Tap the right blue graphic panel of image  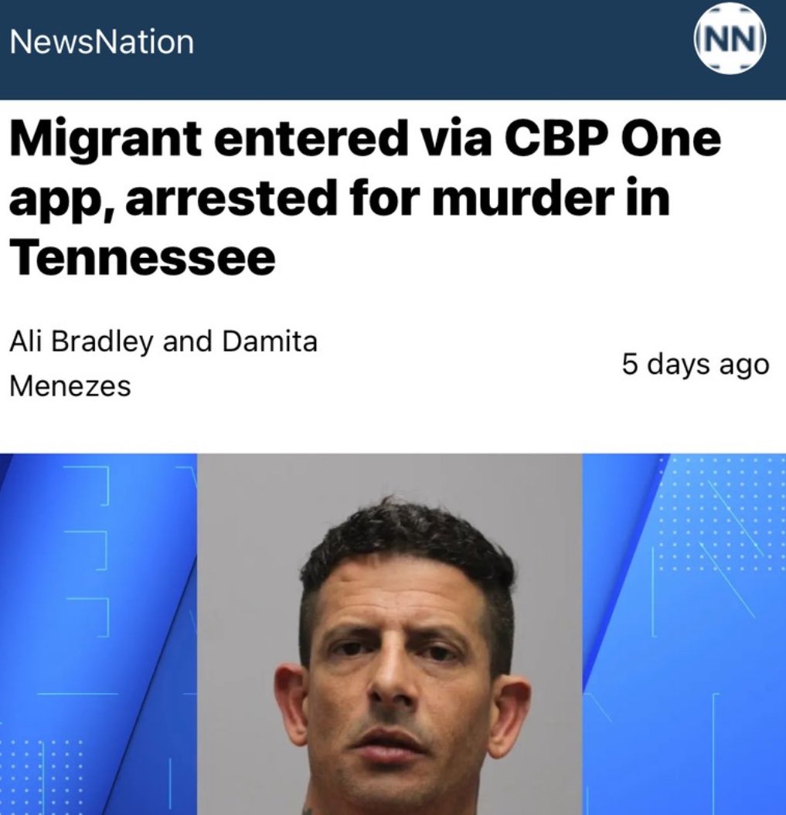pyautogui.click(x=684, y=634)
